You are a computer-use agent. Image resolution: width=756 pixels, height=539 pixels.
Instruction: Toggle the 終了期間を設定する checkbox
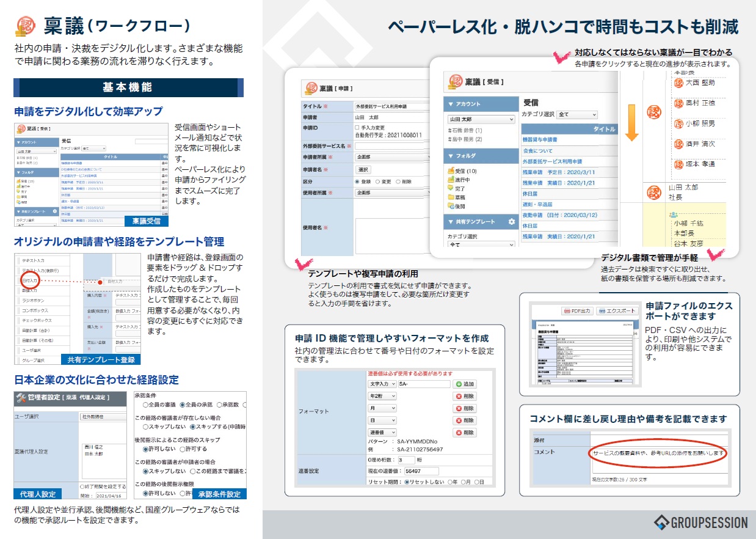82,486
